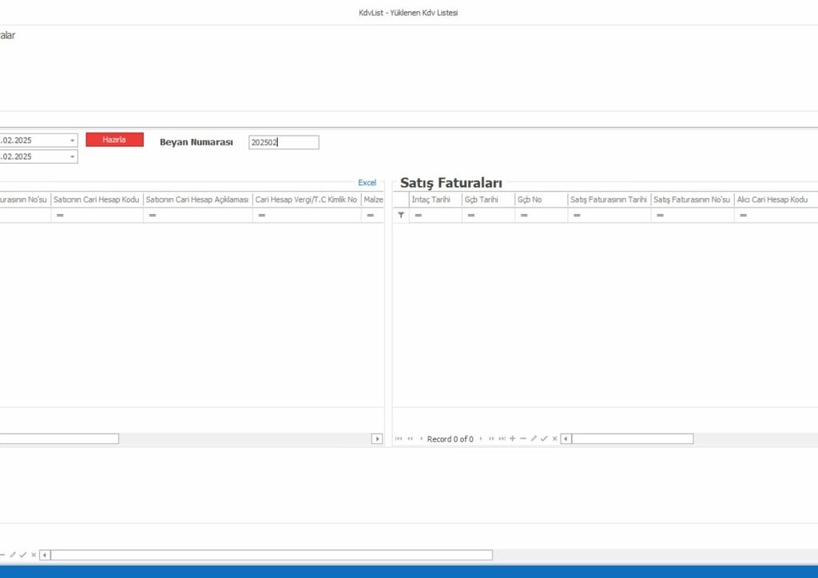Screen dimensions: 818x578
Task: Jump to last record in Satış Faturaları navigator
Action: click(502, 439)
